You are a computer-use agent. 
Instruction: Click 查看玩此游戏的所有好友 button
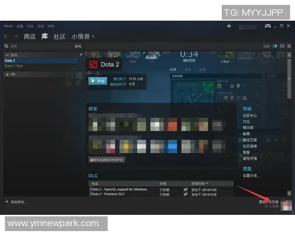[107, 160]
